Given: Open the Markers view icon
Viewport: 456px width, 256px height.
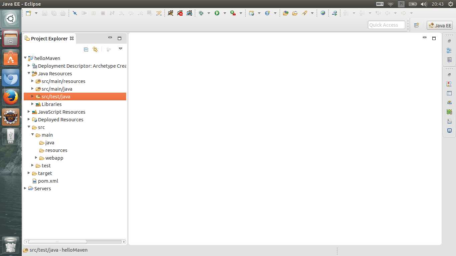Looking at the screenshot, I should 449,84.
